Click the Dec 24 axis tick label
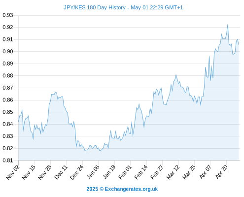 [x=77, y=172]
